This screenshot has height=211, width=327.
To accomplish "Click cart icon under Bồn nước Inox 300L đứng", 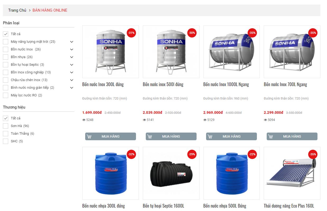I will (x=89, y=137).
